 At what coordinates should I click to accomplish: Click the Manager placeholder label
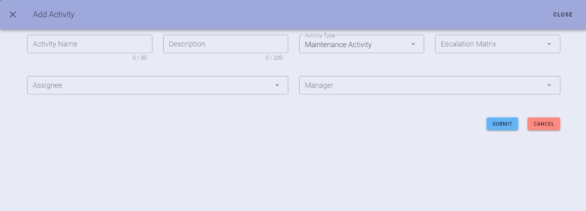[319, 85]
